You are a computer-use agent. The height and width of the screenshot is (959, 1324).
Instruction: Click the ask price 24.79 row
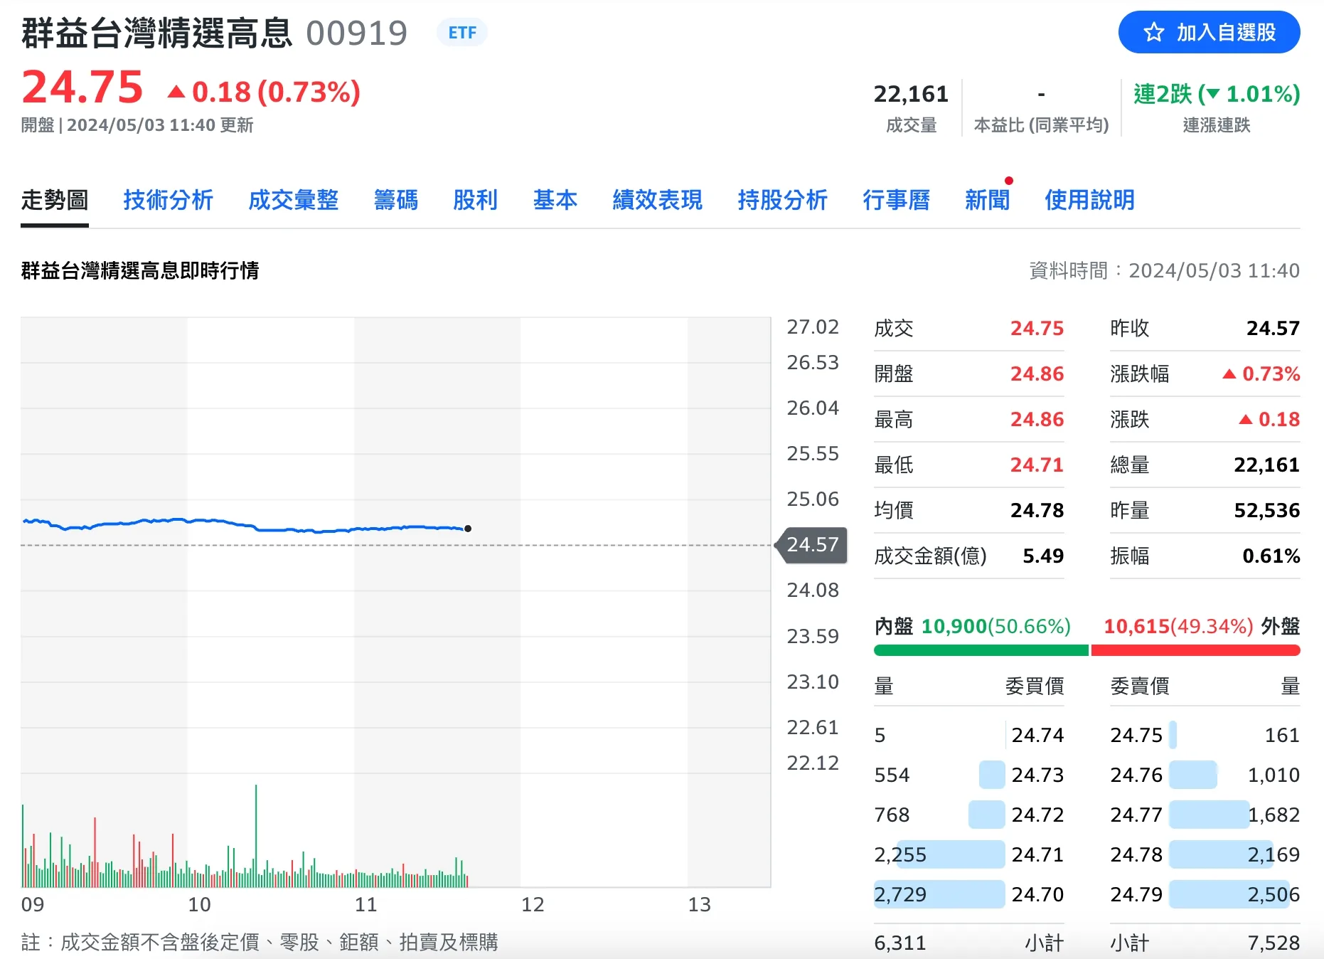1205,894
